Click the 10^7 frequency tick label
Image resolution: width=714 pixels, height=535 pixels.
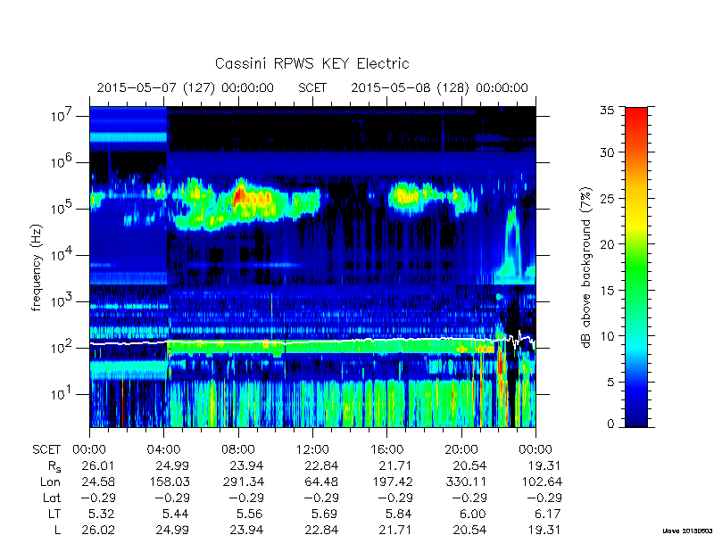61,116
